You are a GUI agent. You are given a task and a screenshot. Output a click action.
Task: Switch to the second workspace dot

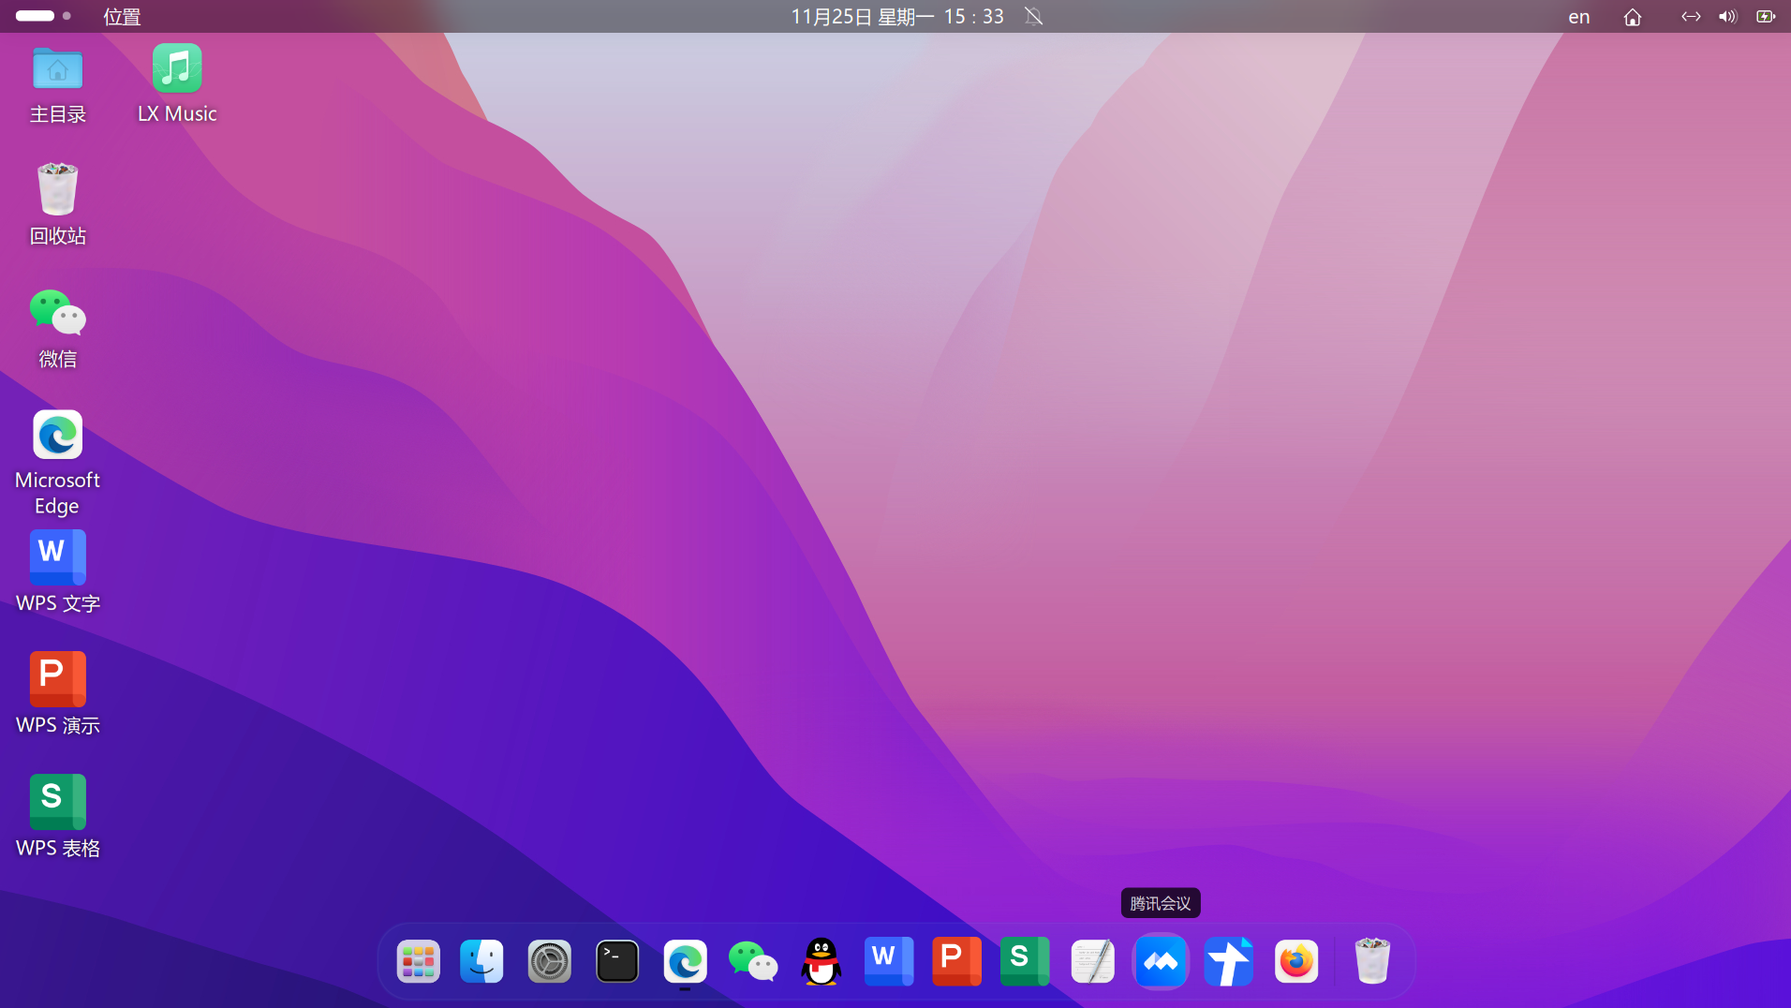(67, 16)
